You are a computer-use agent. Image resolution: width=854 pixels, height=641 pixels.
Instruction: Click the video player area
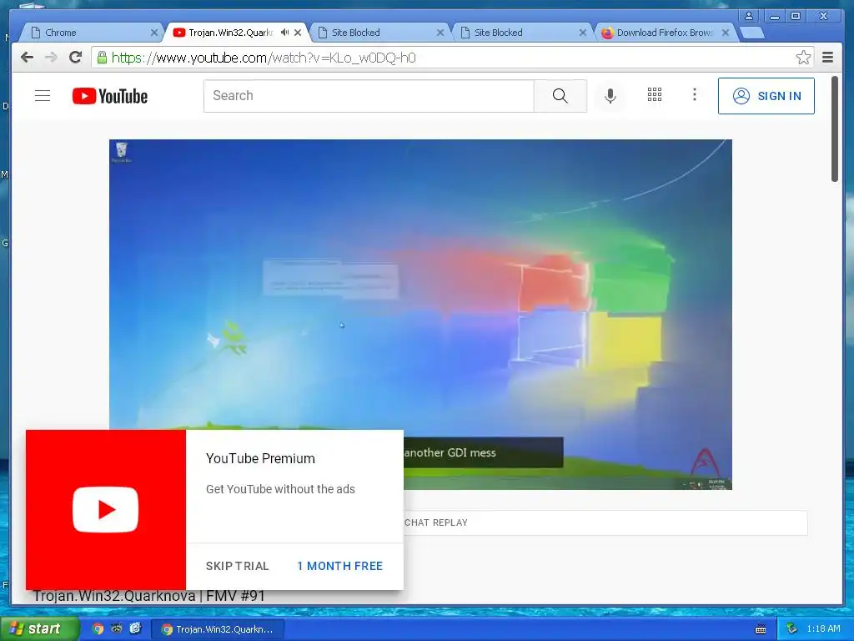[x=420, y=314]
